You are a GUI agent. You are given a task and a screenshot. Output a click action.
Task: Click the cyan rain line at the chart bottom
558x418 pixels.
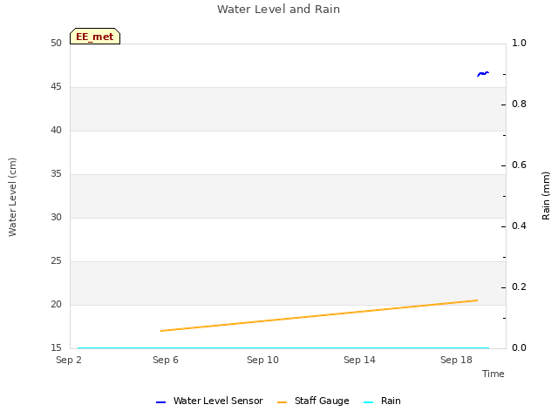tap(283, 347)
